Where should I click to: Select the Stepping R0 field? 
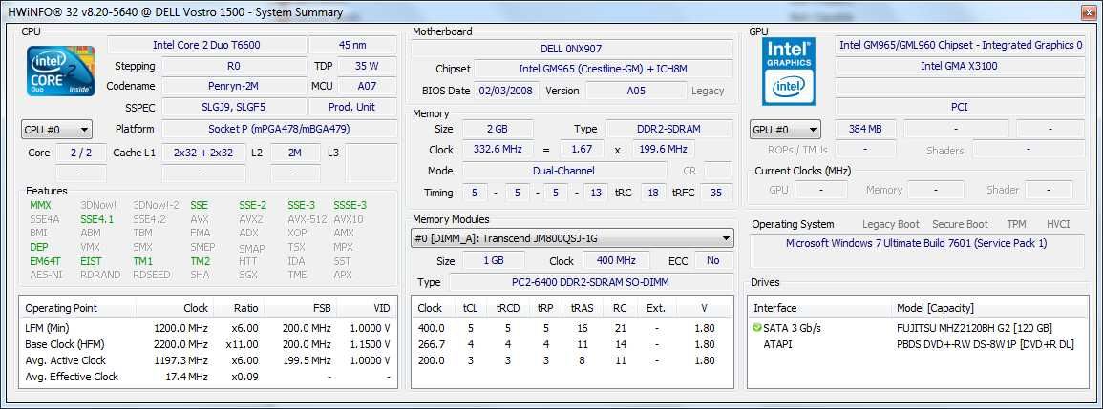234,66
